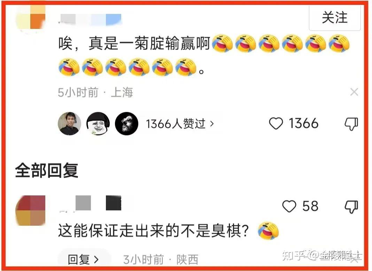
Task: Expand the 1366人赞过 likers list
Action: coord(180,124)
